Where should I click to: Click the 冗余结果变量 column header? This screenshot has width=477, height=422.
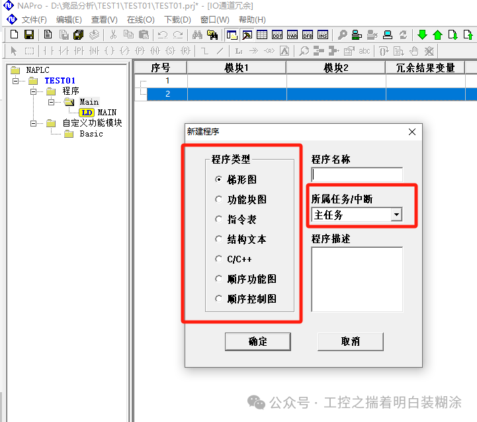425,68
